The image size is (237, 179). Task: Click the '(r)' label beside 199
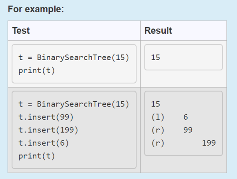tap(158, 143)
